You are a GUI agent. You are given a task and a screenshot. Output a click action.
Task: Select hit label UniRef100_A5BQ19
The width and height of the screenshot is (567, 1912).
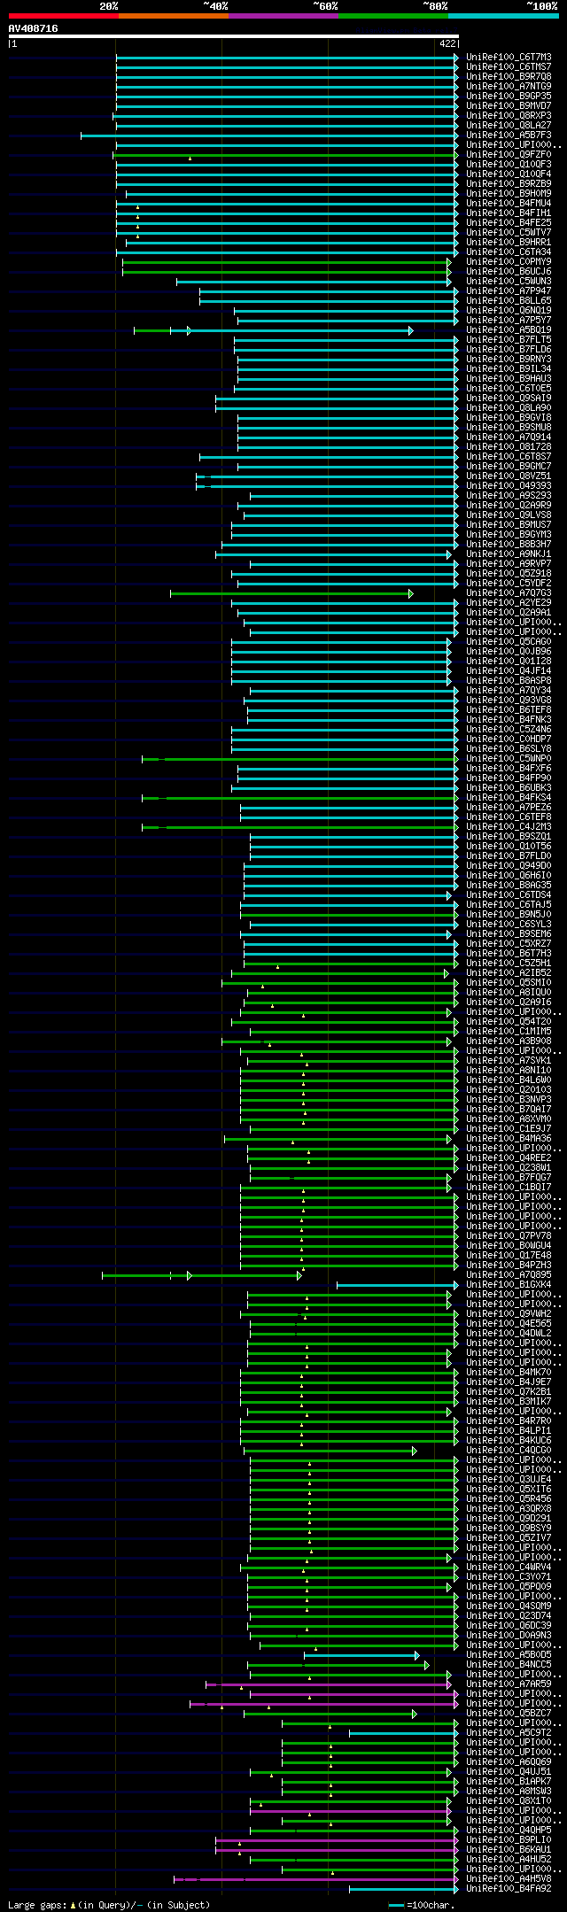click(509, 329)
